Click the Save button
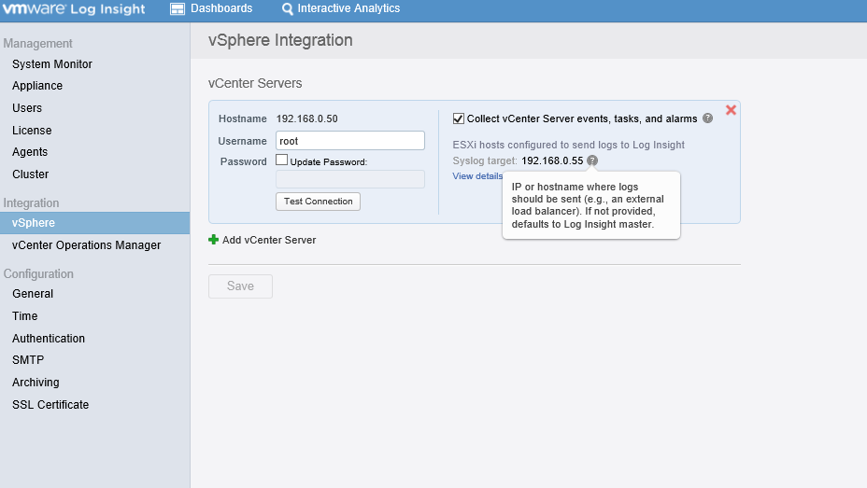The height and width of the screenshot is (488, 867). (240, 286)
